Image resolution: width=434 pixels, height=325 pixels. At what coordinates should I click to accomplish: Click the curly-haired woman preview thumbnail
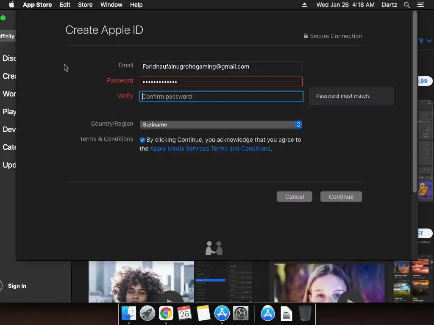tap(141, 281)
